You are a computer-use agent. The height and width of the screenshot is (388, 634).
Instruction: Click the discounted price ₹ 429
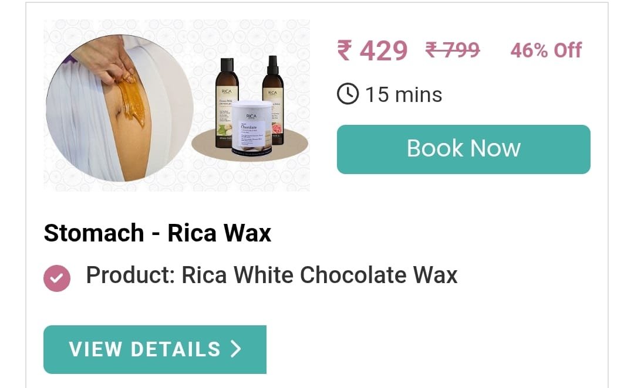coord(372,51)
